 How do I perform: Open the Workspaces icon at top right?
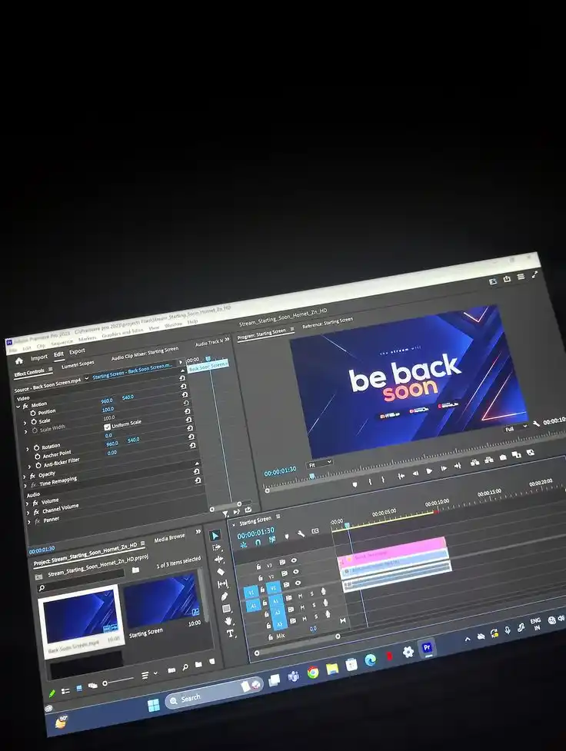point(492,281)
